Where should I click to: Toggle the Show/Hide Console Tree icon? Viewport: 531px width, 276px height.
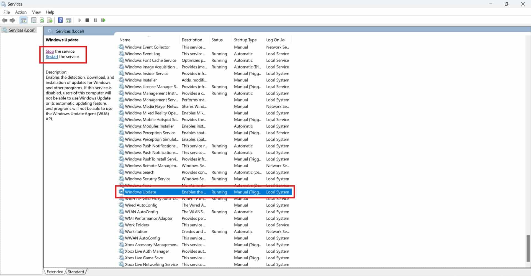click(24, 20)
